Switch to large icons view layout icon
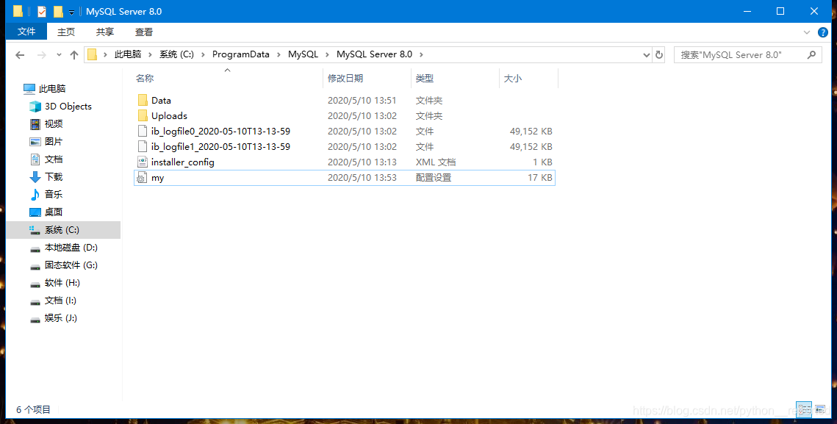837x424 pixels. [x=820, y=409]
